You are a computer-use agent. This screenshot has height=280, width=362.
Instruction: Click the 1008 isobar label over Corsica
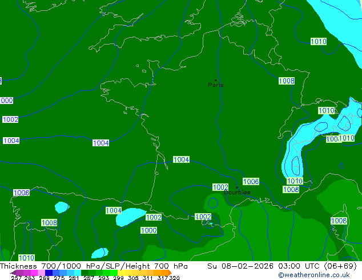click(339, 221)
